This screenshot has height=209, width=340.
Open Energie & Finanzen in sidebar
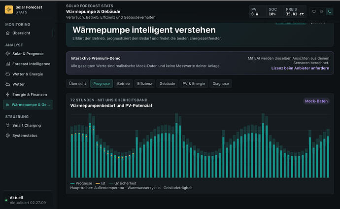point(28,94)
